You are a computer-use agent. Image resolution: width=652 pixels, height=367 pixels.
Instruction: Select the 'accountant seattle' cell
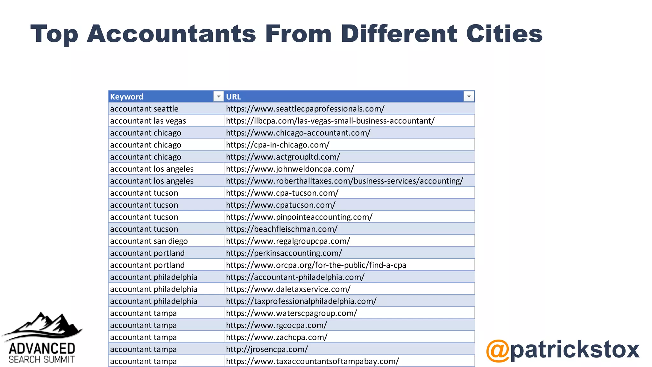(166, 109)
